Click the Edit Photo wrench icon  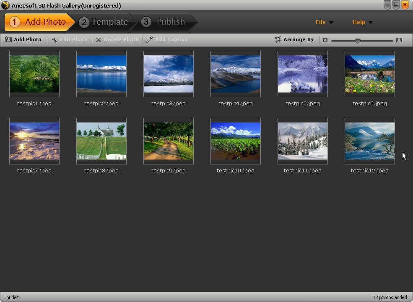click(55, 40)
